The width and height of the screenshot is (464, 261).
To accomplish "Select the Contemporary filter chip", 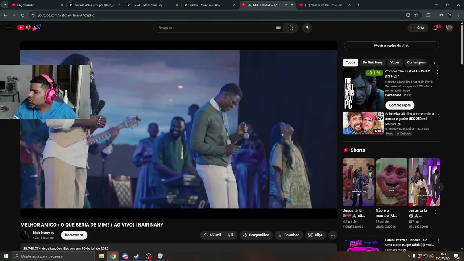I will 417,62.
